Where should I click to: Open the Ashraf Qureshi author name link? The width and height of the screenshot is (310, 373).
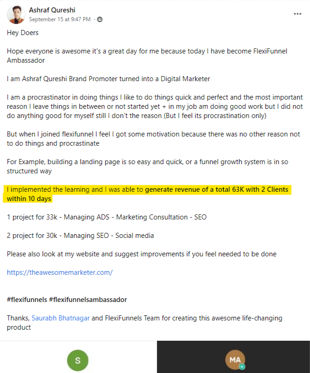(x=52, y=10)
